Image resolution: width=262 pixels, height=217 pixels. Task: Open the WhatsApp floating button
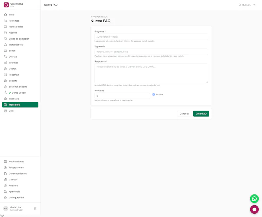point(254,199)
